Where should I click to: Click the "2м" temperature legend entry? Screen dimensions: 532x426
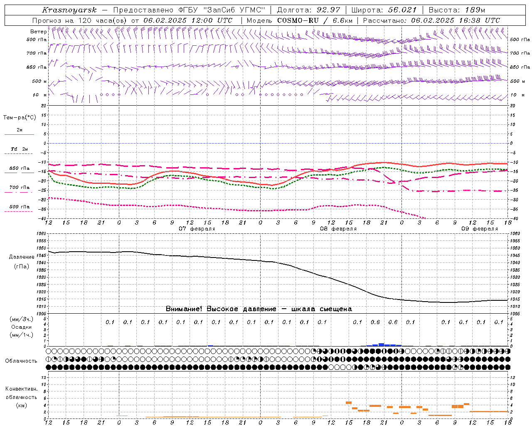pos(20,130)
